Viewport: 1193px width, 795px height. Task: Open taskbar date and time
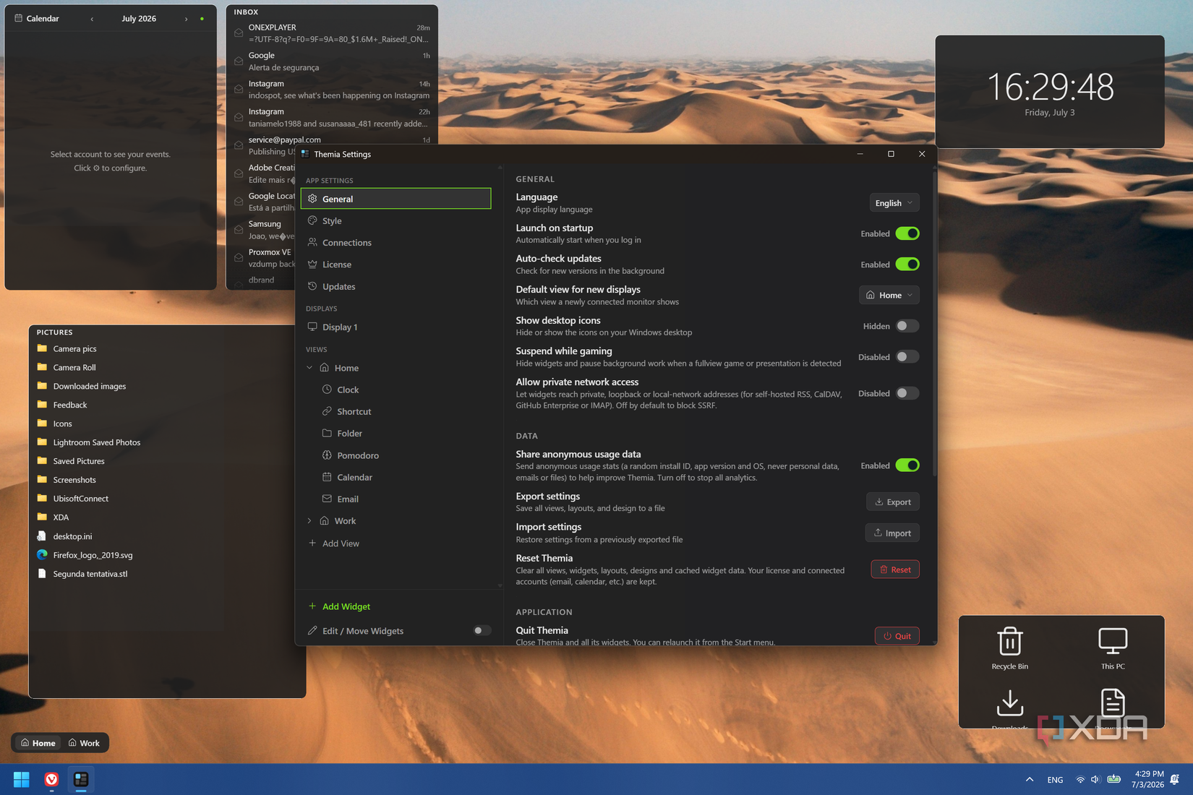coord(1148,779)
